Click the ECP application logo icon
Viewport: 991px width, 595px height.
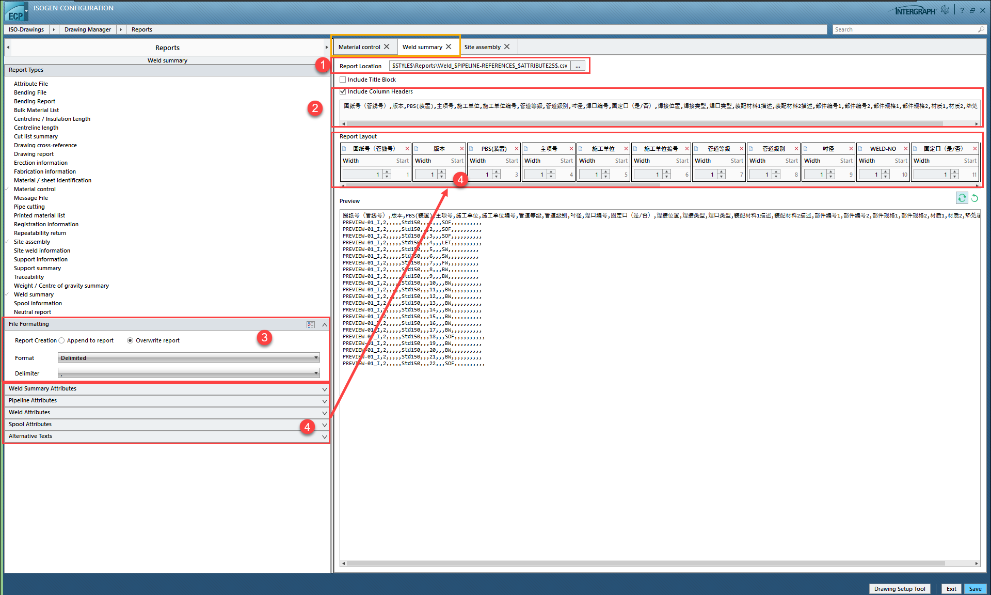[x=15, y=12]
